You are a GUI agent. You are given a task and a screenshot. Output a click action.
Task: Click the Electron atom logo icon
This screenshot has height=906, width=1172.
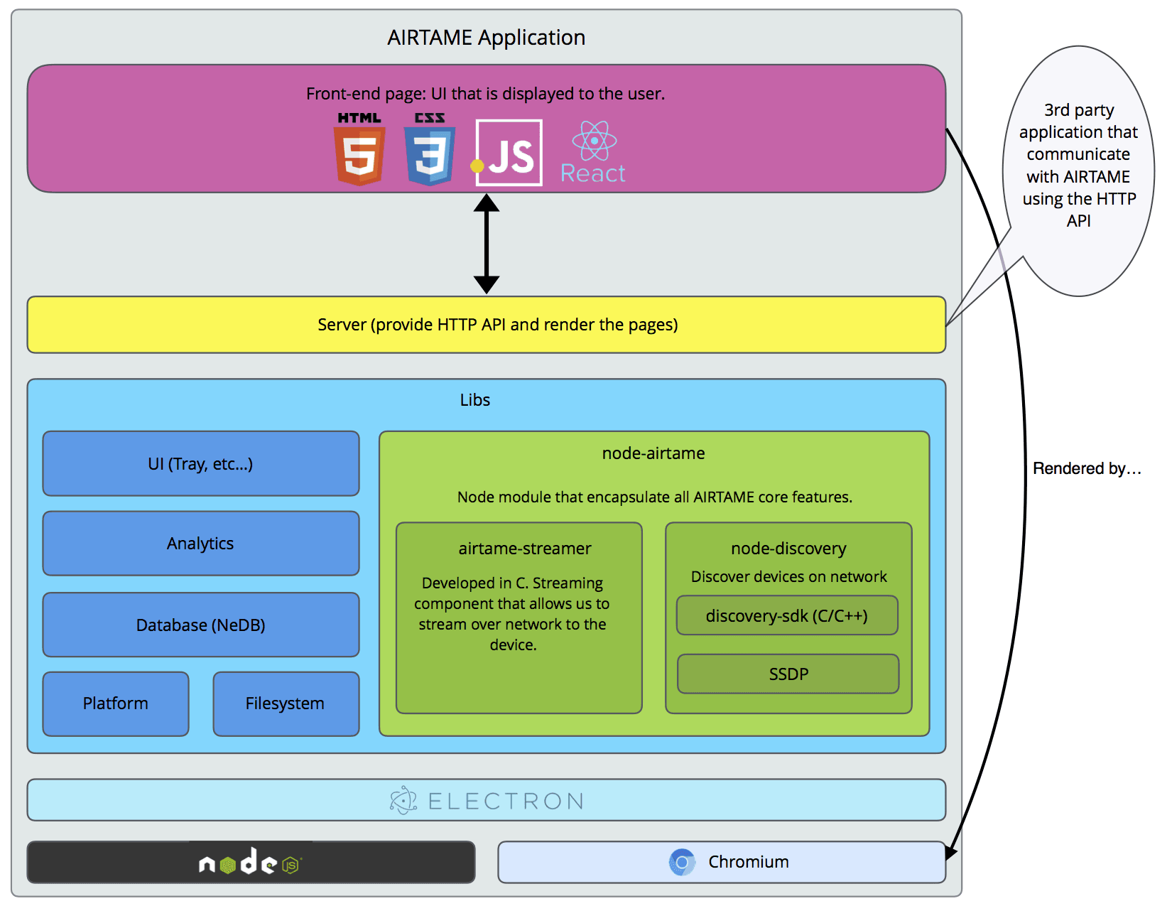[403, 800]
